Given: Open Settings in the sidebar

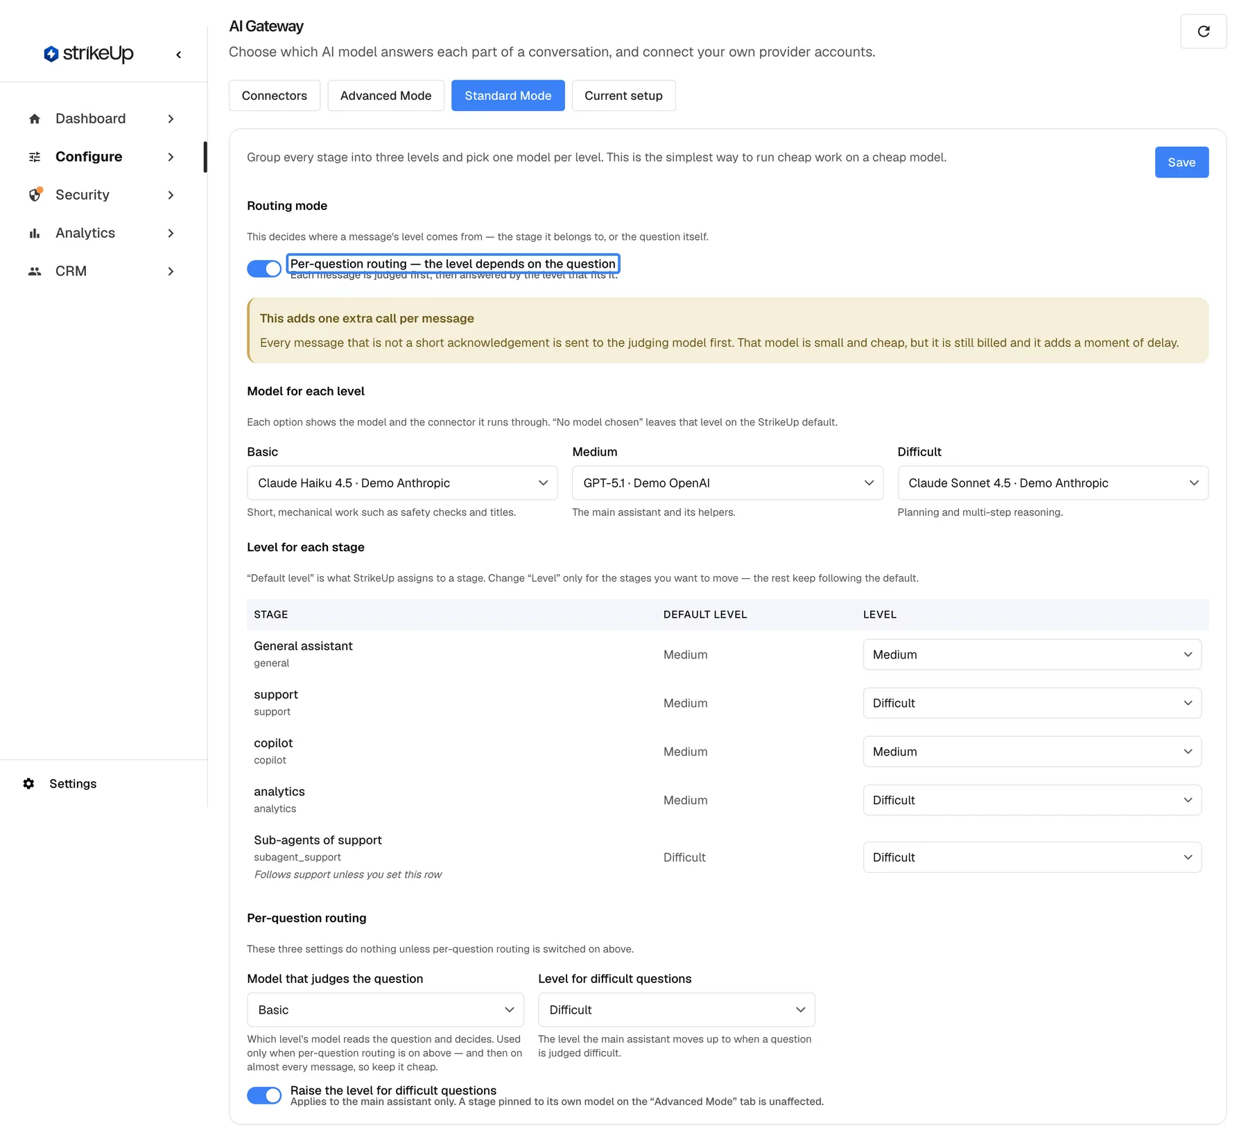Looking at the screenshot, I should pos(73,783).
